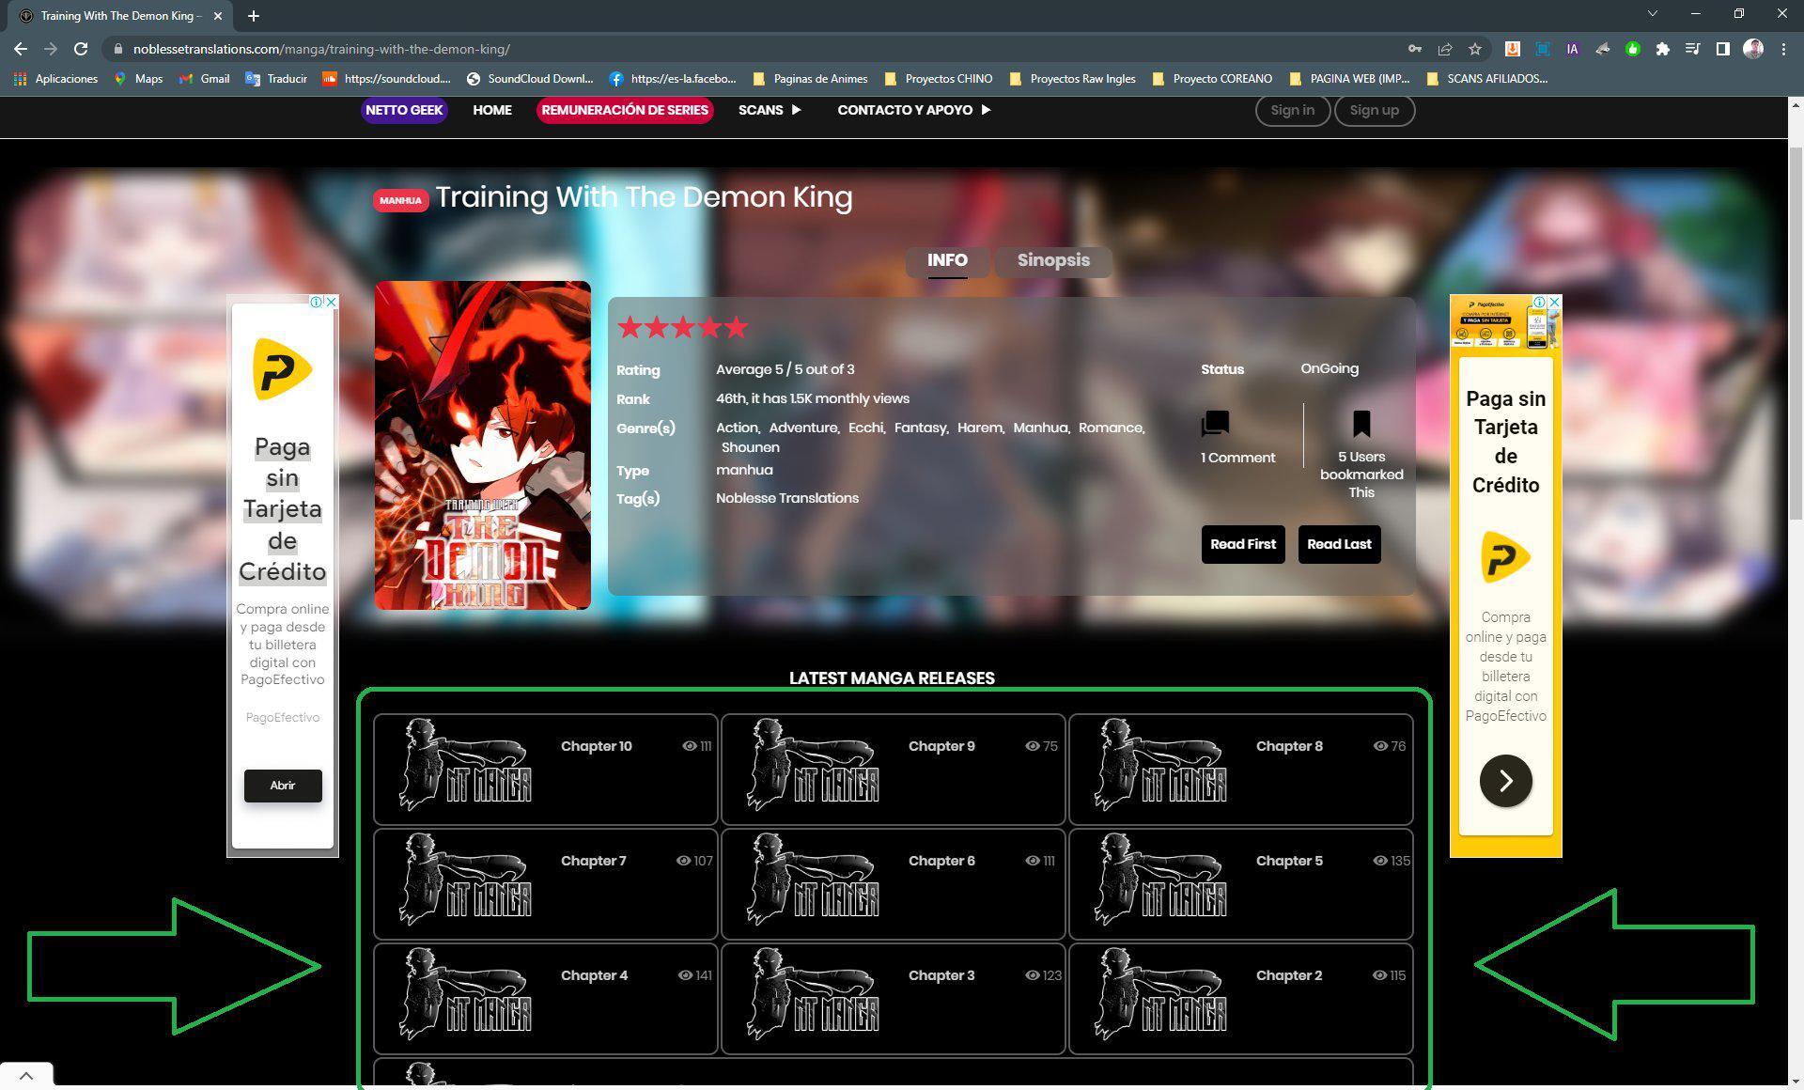
Task: Expand the SCANS menu
Action: [770, 110]
